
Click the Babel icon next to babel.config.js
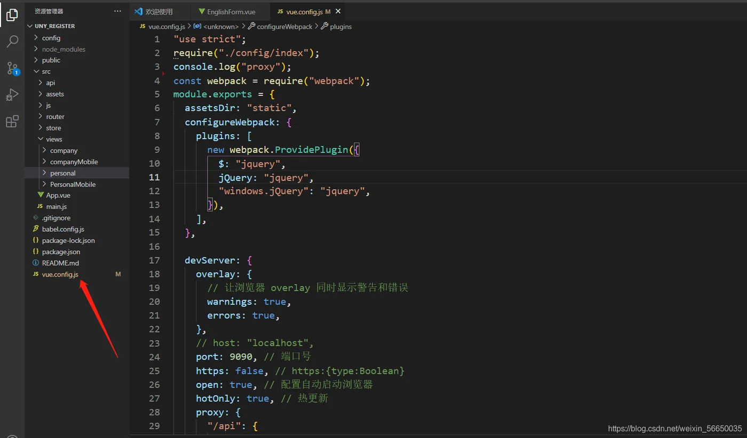(36, 229)
